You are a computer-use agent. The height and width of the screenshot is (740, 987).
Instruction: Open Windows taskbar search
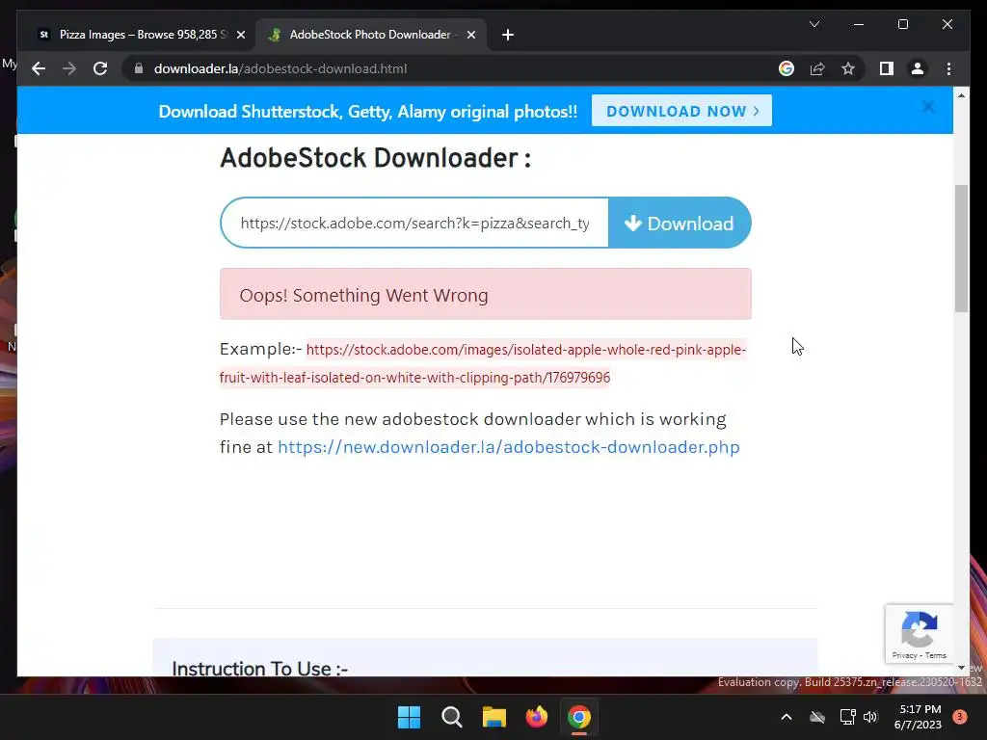tap(451, 717)
